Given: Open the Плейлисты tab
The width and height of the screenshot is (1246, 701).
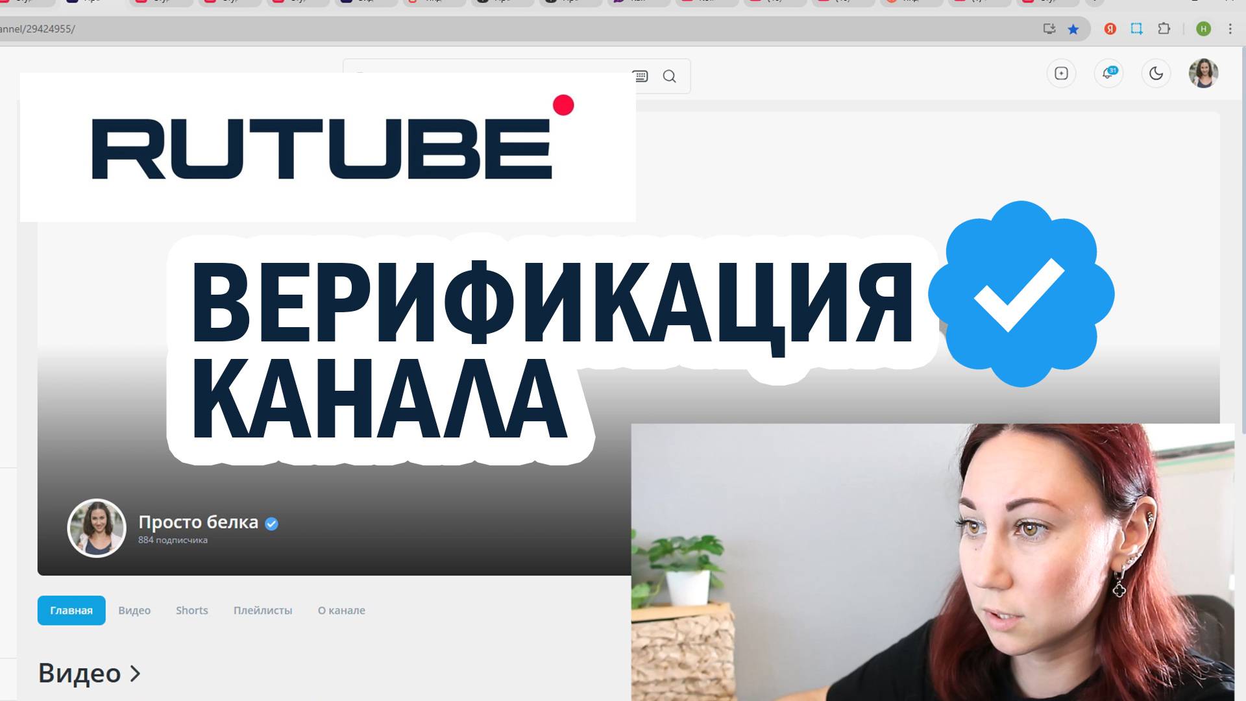Looking at the screenshot, I should (263, 610).
